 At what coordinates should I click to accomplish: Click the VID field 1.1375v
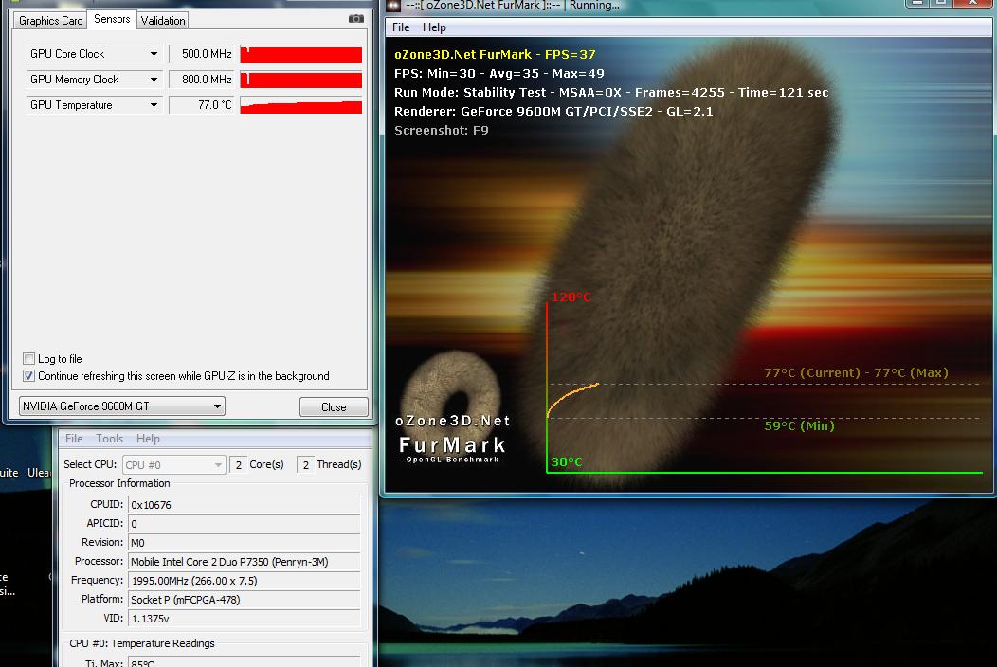click(245, 619)
